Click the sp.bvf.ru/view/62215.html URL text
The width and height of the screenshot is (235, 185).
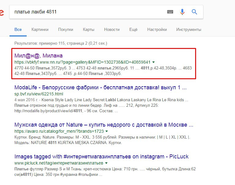39,94
